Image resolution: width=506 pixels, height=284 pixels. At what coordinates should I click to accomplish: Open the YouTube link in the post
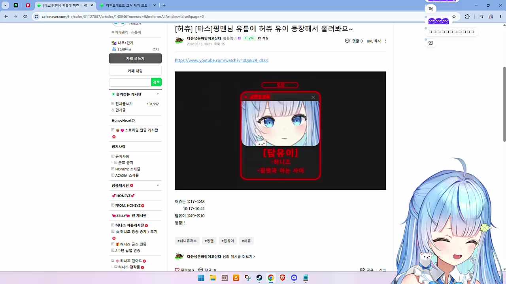click(221, 60)
